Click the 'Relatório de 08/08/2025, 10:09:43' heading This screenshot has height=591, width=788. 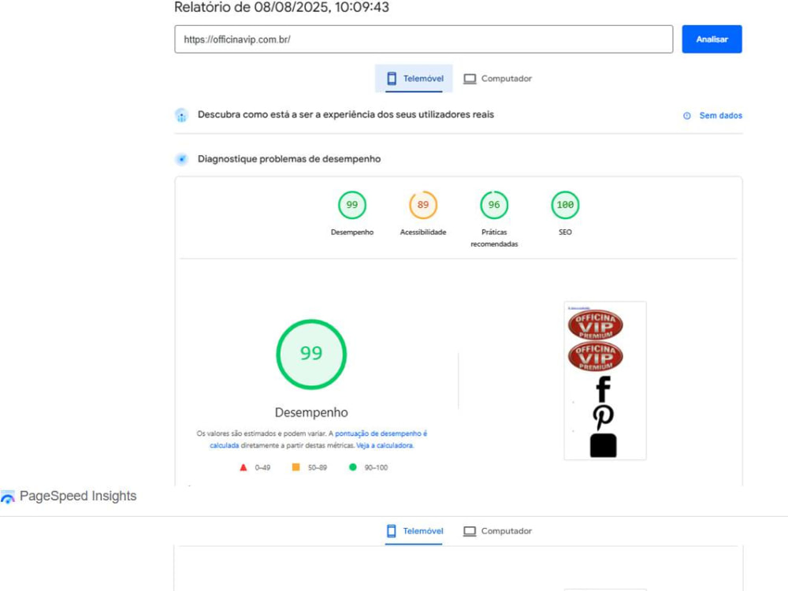pos(281,7)
